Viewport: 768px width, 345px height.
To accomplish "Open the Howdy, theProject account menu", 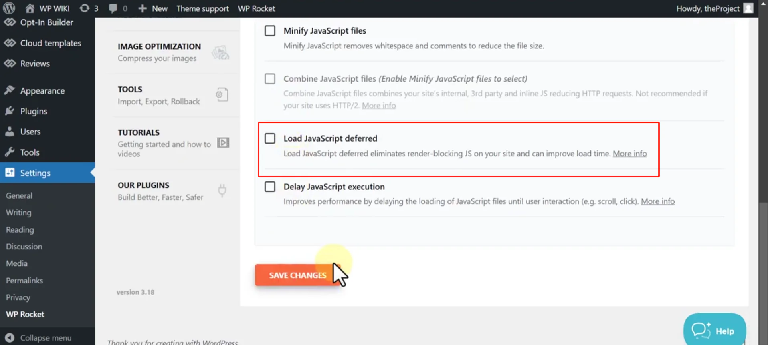I will [x=714, y=8].
